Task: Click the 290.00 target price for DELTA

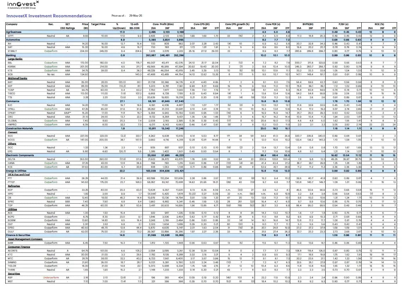Action: [x=104, y=159]
